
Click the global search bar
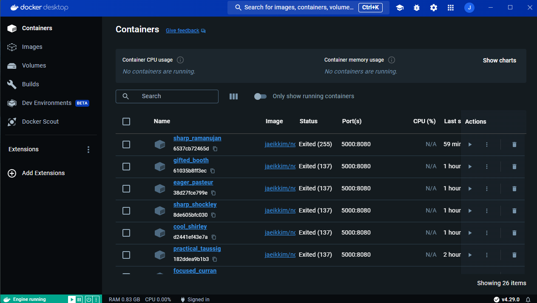click(x=308, y=8)
